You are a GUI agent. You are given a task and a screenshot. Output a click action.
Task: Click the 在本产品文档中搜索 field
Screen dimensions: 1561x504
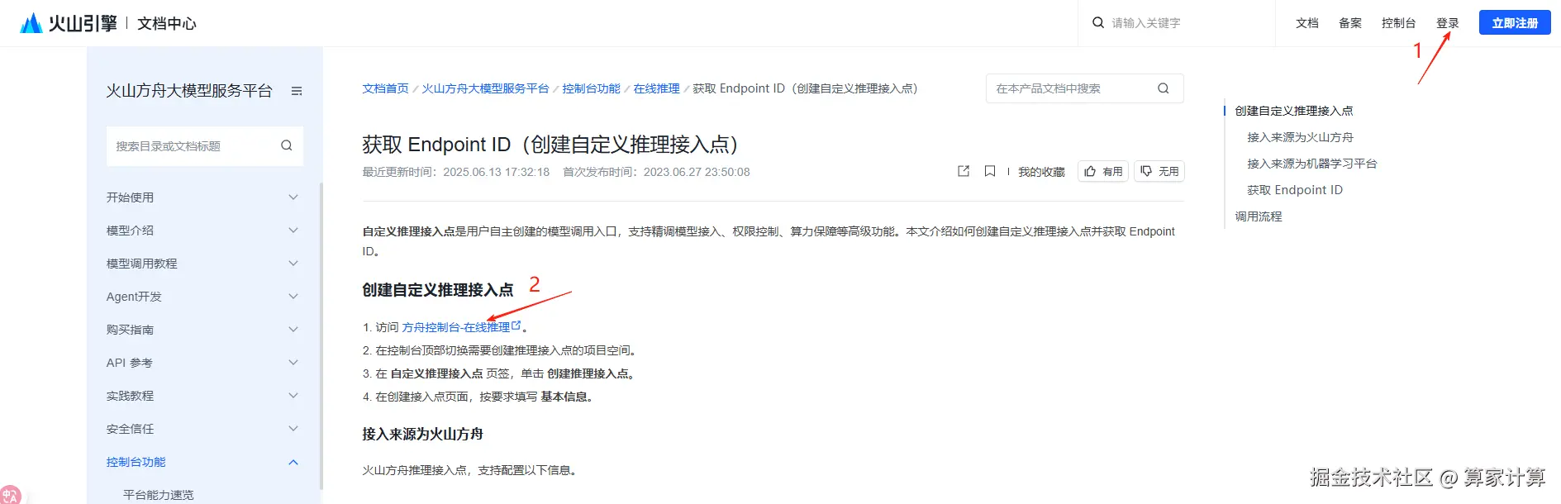point(1085,88)
